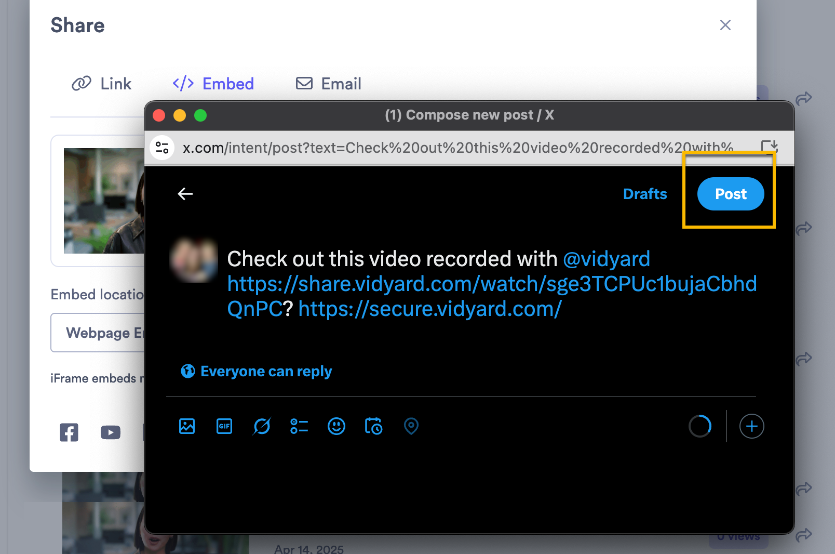This screenshot has height=554, width=835.
Task: Open the emoji picker
Action: (x=336, y=426)
